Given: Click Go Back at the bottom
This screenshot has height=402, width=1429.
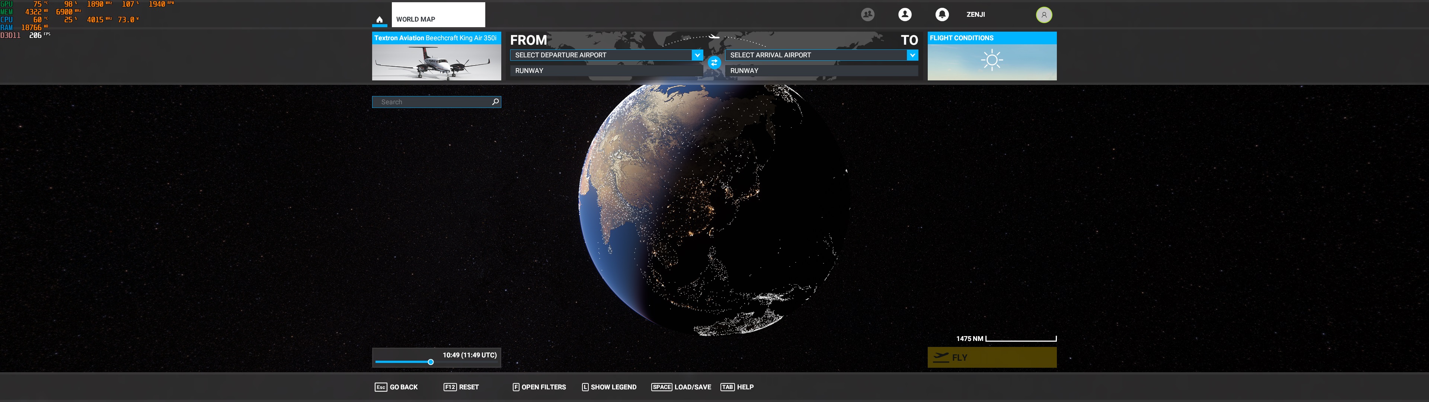Looking at the screenshot, I should coord(397,387).
